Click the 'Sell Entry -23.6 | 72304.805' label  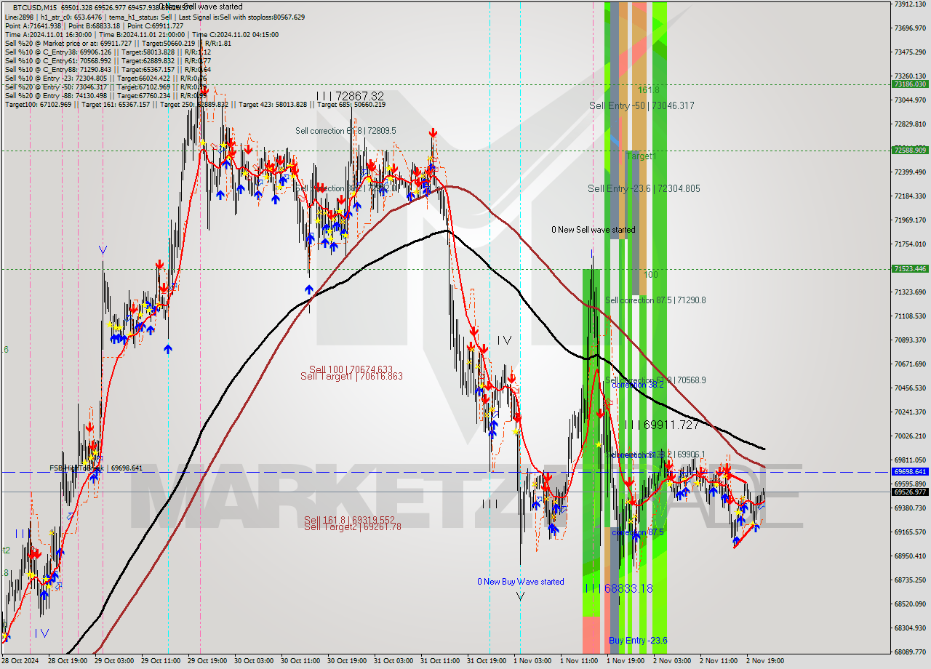coord(644,188)
